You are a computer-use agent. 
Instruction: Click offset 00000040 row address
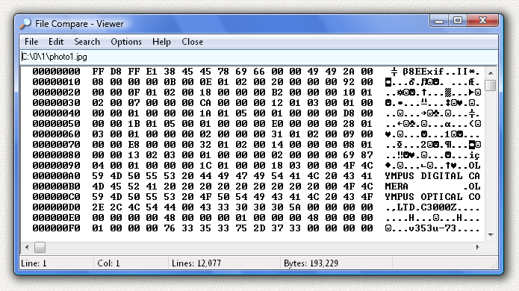pyautogui.click(x=56, y=113)
